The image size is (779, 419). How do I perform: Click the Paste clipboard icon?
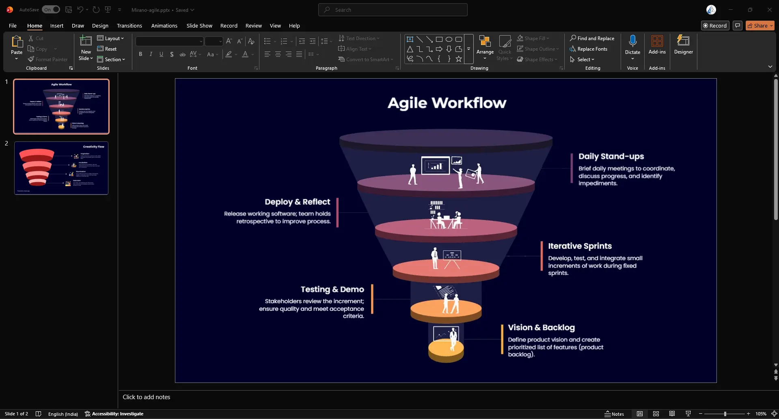pyautogui.click(x=17, y=42)
